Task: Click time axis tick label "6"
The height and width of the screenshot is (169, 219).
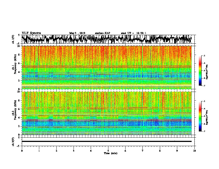Action: point(125,151)
